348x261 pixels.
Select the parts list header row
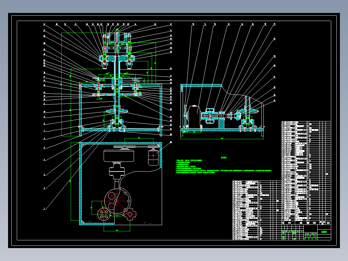(x=306, y=223)
